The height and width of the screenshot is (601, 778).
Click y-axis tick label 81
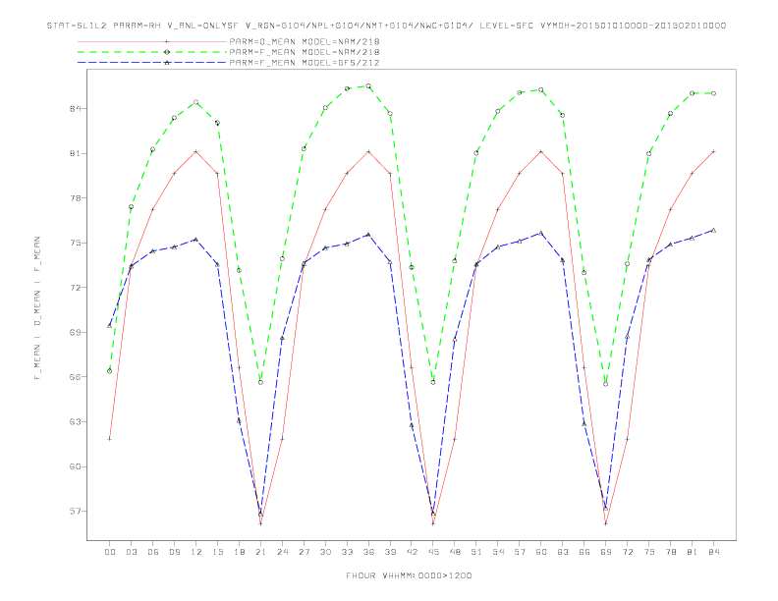pyautogui.click(x=76, y=154)
